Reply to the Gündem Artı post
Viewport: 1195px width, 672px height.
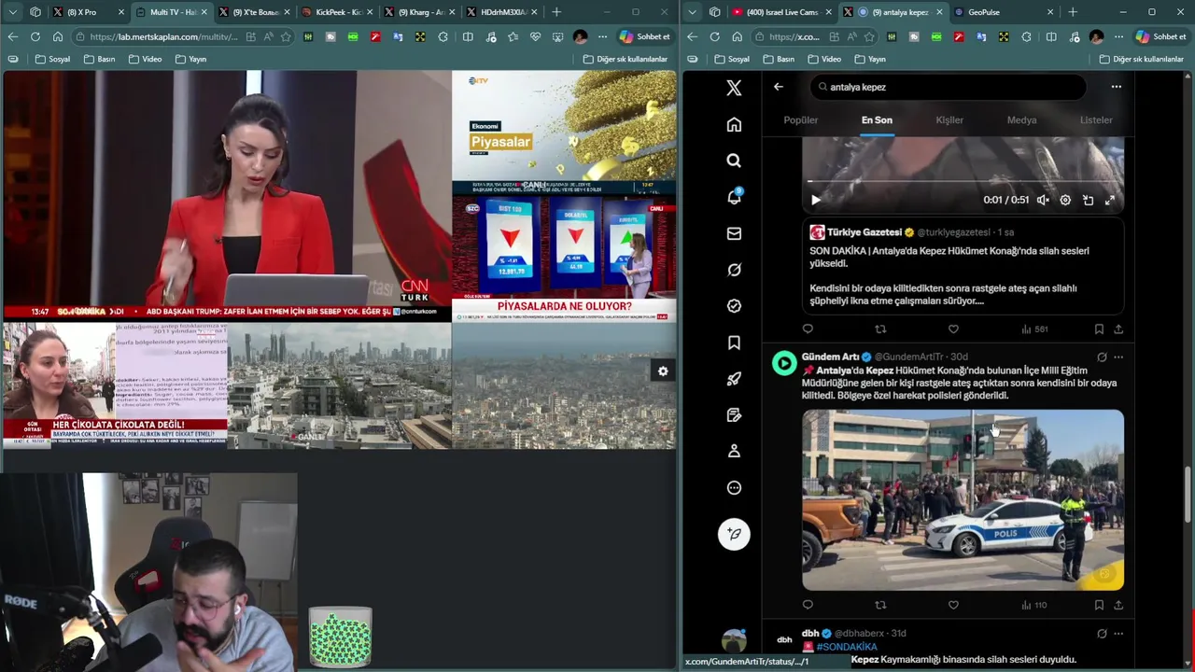[808, 605]
